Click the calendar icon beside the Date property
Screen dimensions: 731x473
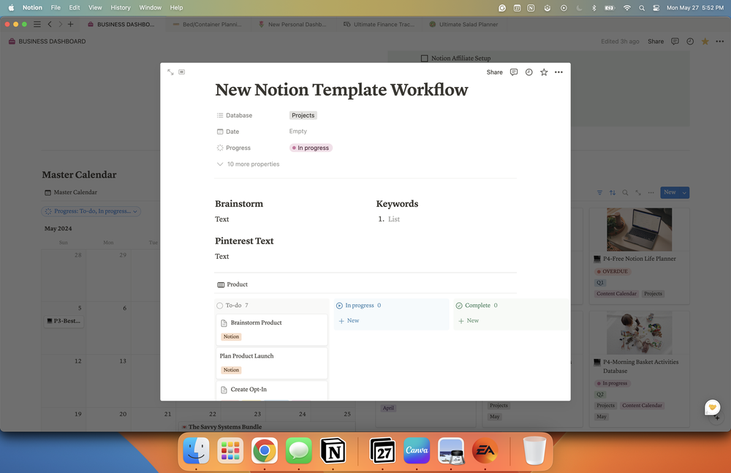221,131
